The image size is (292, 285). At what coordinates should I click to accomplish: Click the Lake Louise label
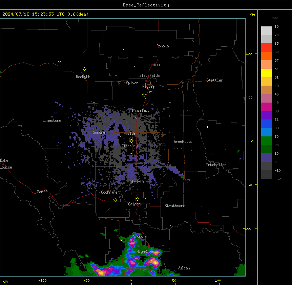click(6, 164)
